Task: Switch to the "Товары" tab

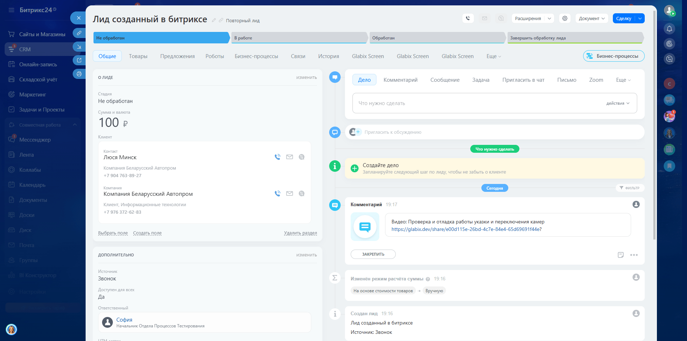Action: 138,56
